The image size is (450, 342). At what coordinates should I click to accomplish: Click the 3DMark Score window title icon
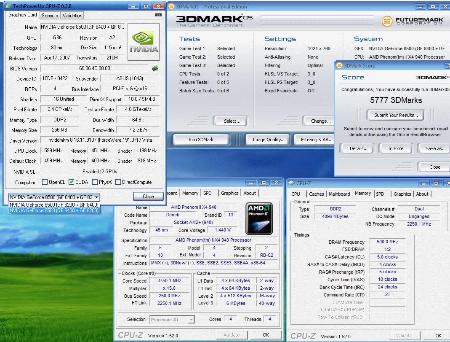click(339, 65)
